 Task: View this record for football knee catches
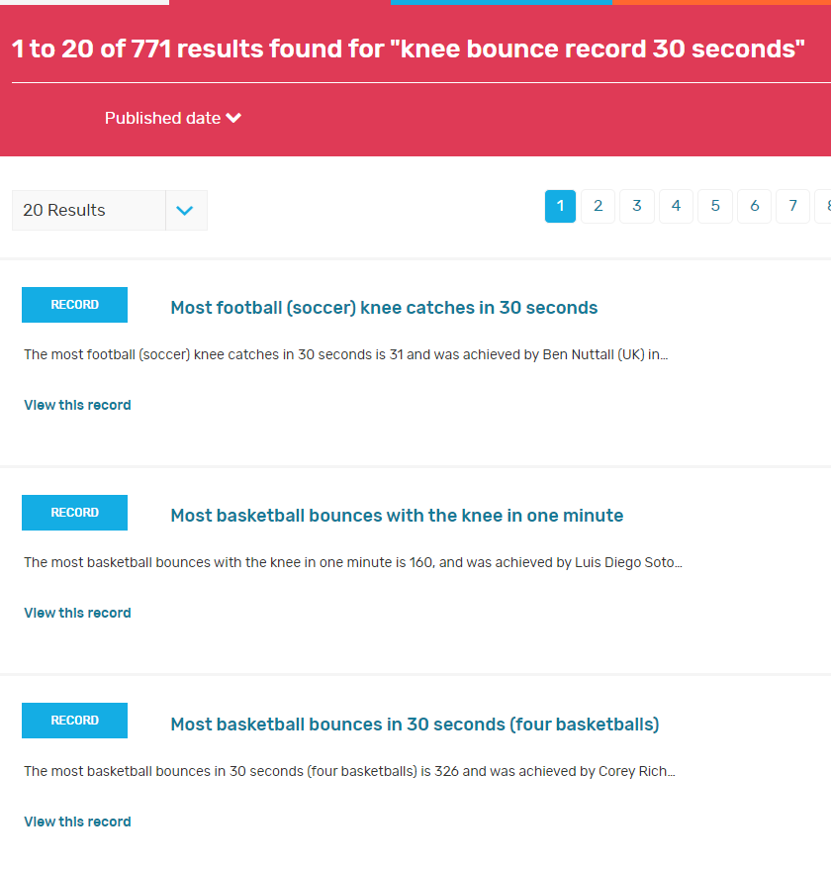click(77, 405)
